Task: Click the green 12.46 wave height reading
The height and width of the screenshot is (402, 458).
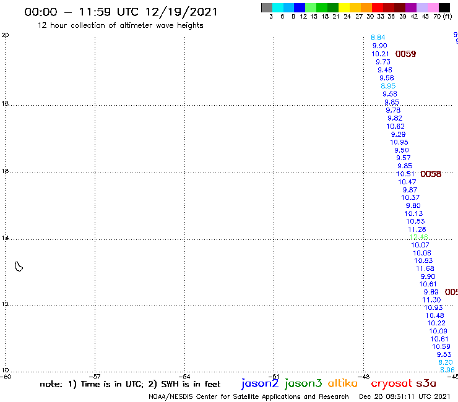Action: pos(419,237)
